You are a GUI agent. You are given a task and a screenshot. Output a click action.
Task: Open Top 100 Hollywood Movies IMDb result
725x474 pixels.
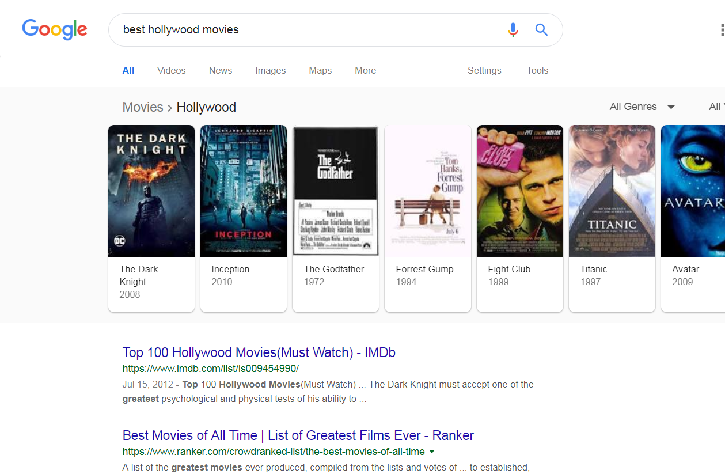(x=259, y=352)
